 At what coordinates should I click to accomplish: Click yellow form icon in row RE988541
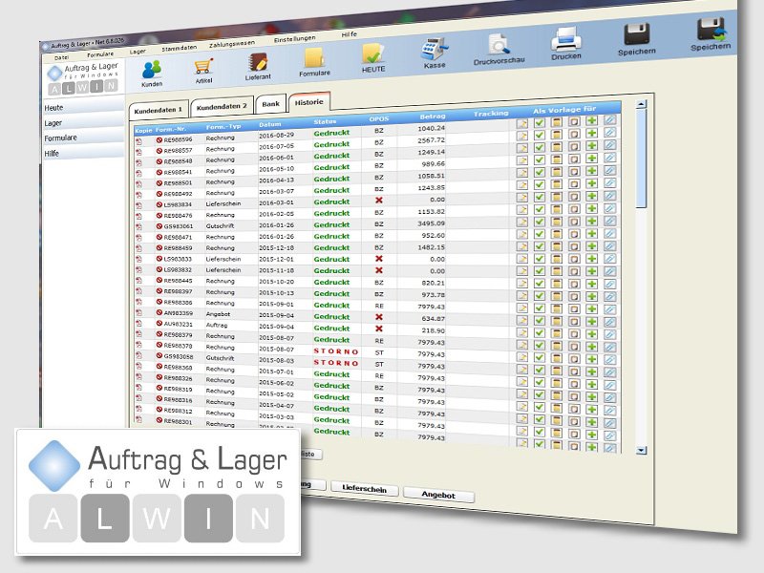tap(557, 159)
